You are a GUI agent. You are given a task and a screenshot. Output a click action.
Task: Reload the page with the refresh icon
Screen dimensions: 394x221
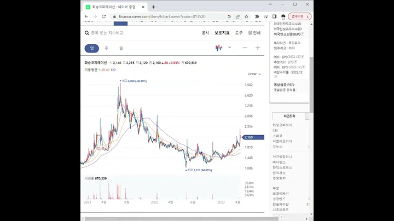(103, 16)
